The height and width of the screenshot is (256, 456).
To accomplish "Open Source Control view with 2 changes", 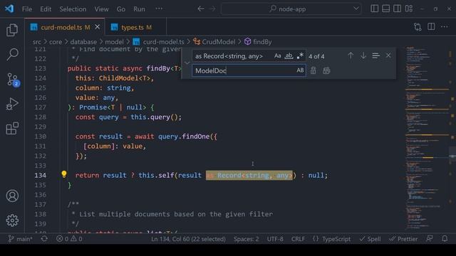I will [13, 79].
